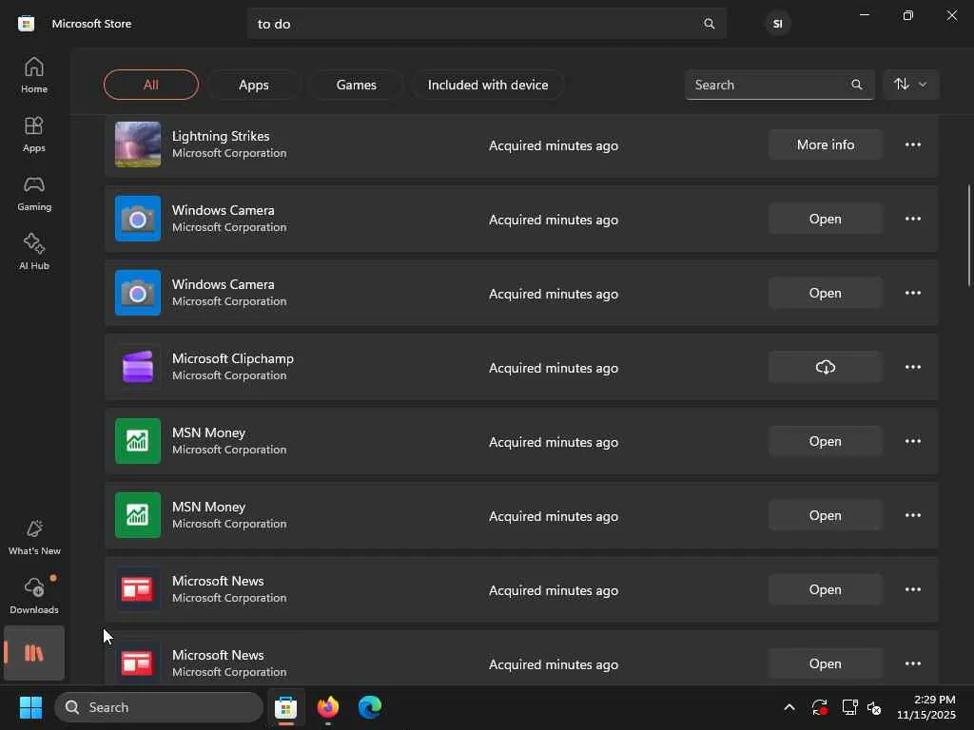974x730 pixels.
Task: Select the Library icon in sidebar
Action: pos(34,653)
